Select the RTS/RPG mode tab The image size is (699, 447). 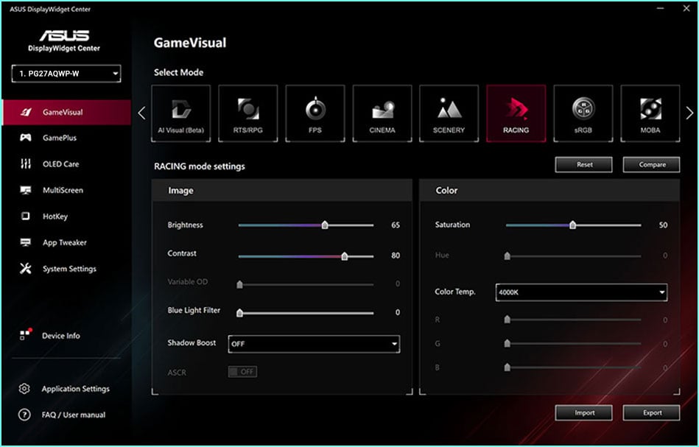pyautogui.click(x=249, y=113)
